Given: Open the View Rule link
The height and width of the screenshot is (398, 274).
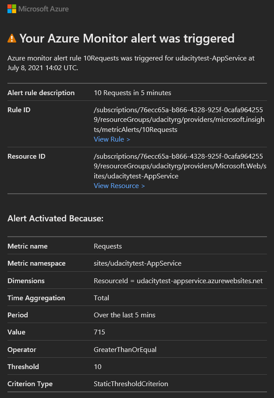Looking at the screenshot, I should 112,139.
